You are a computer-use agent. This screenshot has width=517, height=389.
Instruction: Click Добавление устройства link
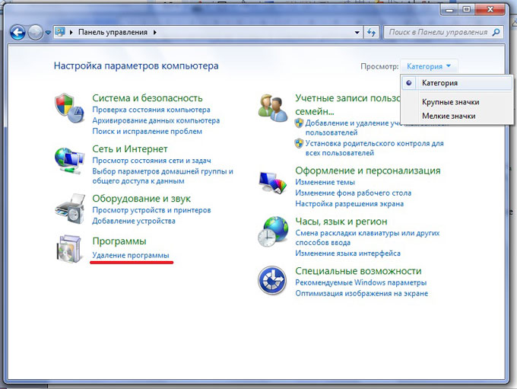coord(134,221)
